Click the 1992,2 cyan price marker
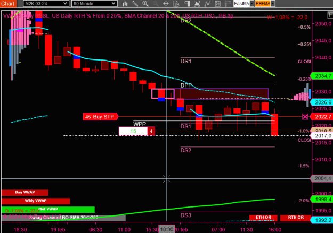The image size is (333, 233). (321, 220)
